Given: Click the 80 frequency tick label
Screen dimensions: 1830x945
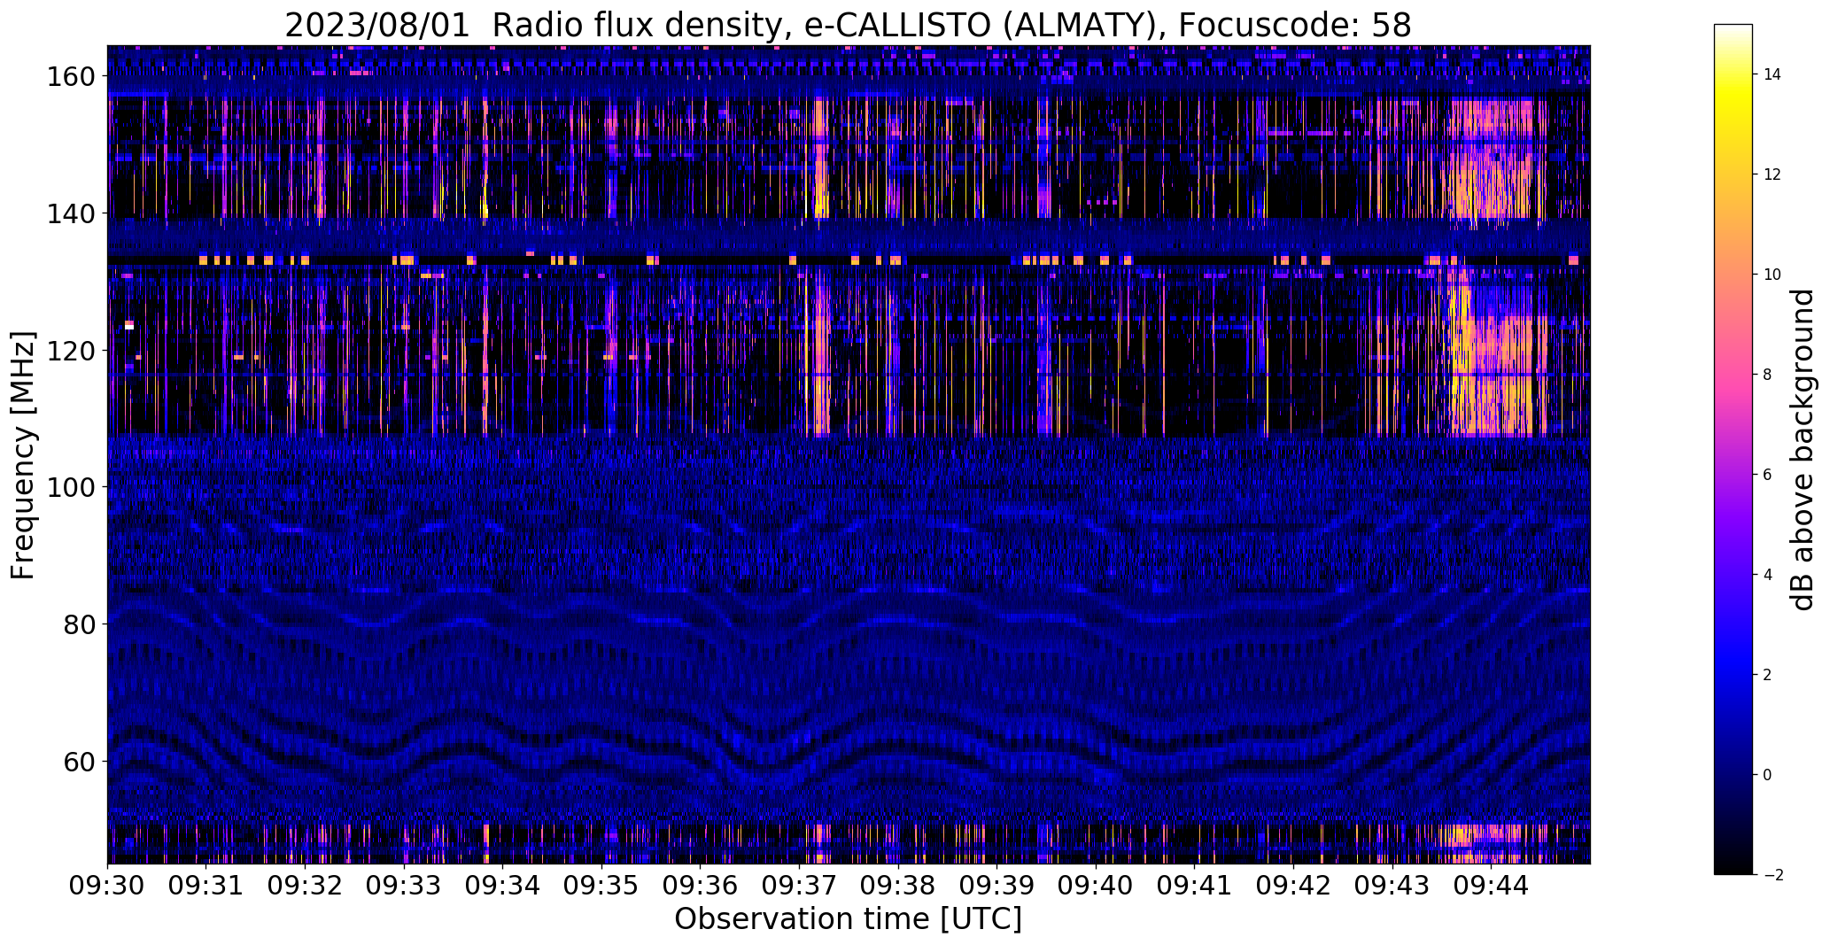Looking at the screenshot, I should tap(81, 624).
